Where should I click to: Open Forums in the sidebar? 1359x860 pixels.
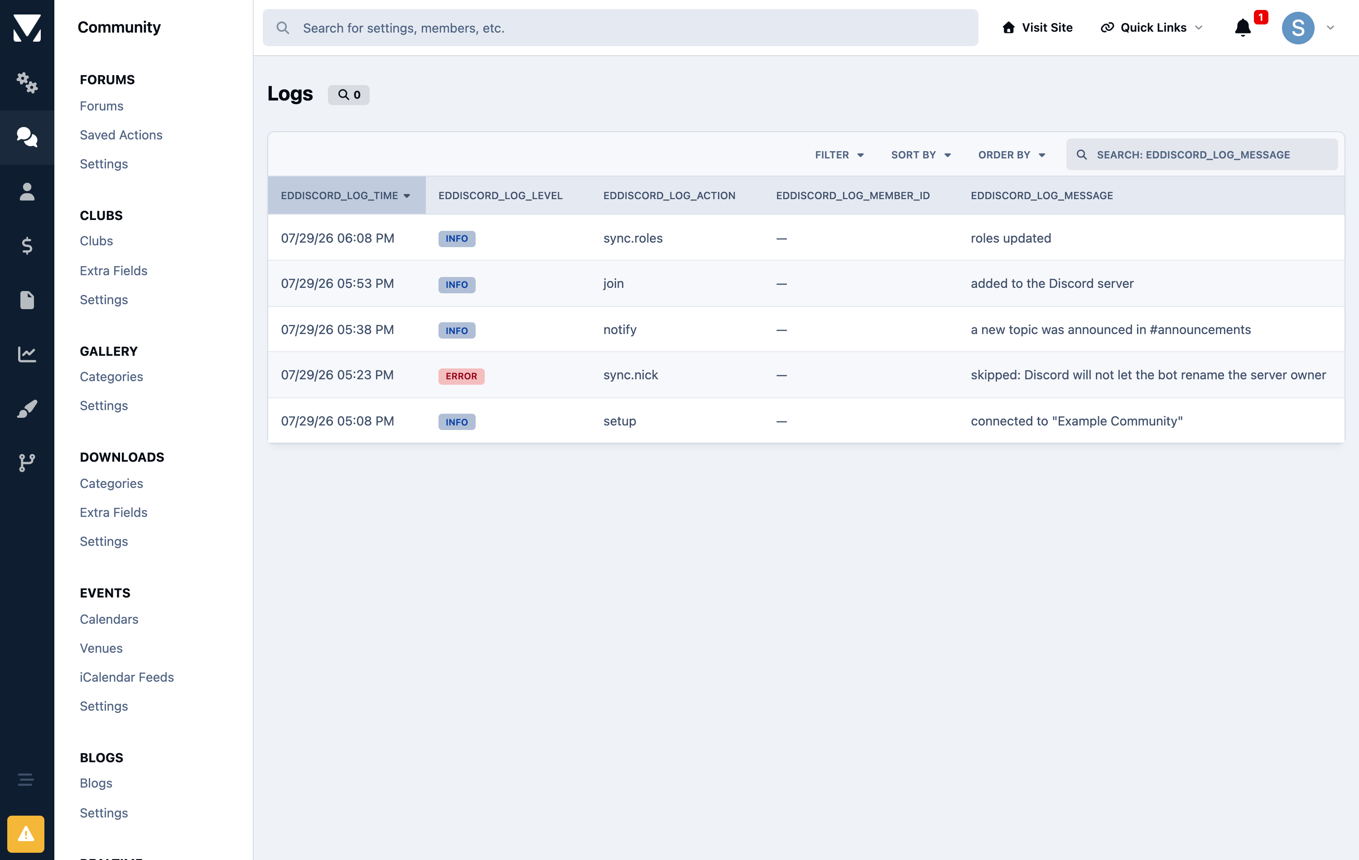tap(101, 106)
